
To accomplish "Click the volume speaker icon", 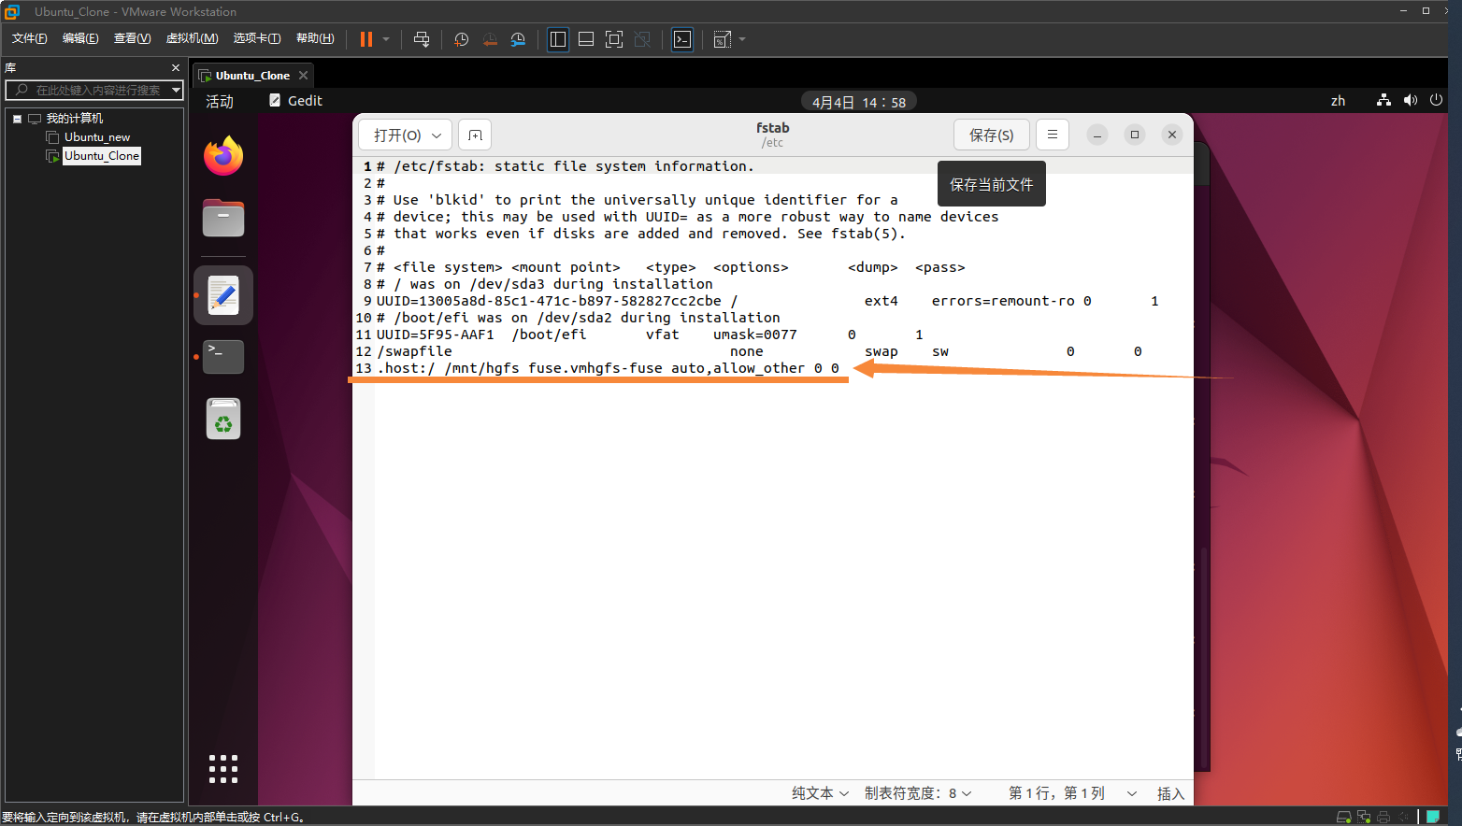I will [x=1410, y=100].
